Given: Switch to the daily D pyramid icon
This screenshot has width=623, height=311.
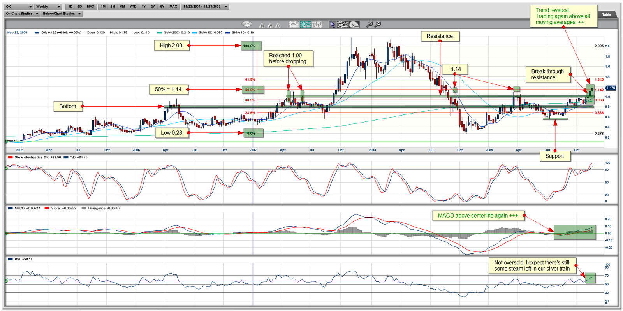Looking at the screenshot, I should (278, 25).
